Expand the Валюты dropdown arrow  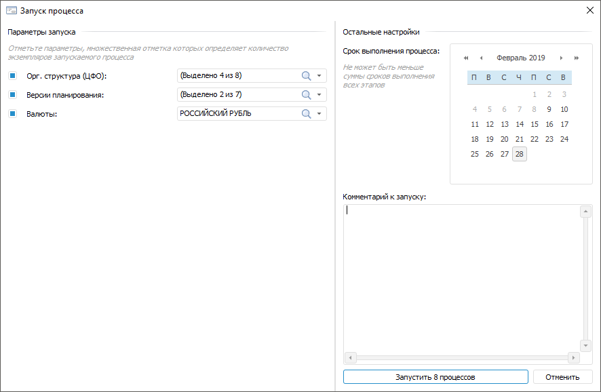pos(319,114)
